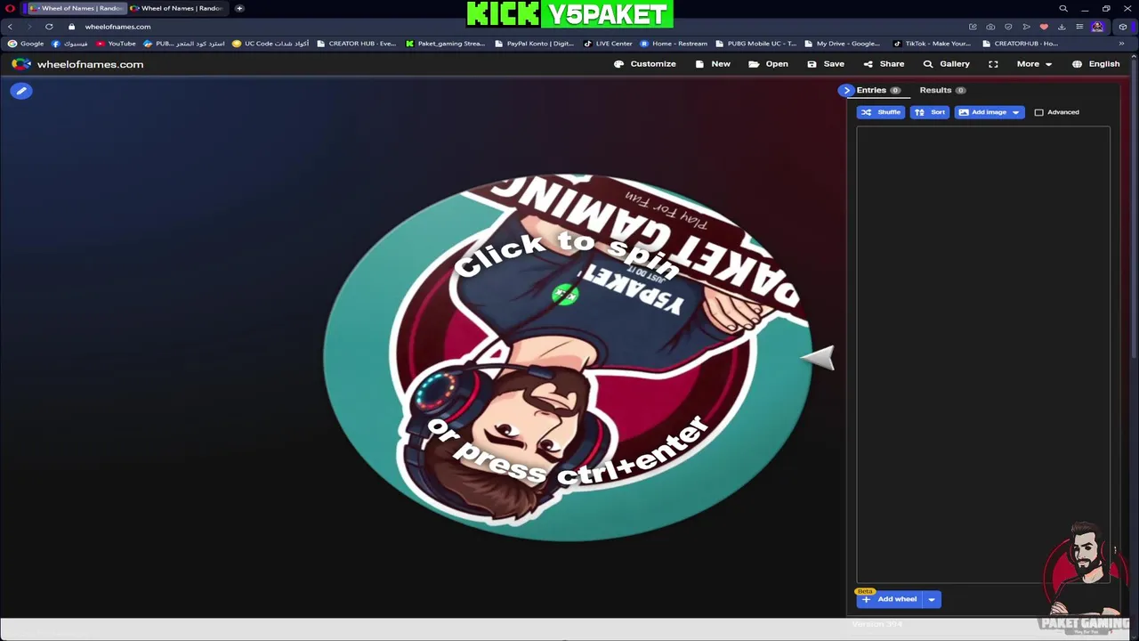The height and width of the screenshot is (641, 1139).
Task: Switch to the Entries tab
Action: coord(878,90)
